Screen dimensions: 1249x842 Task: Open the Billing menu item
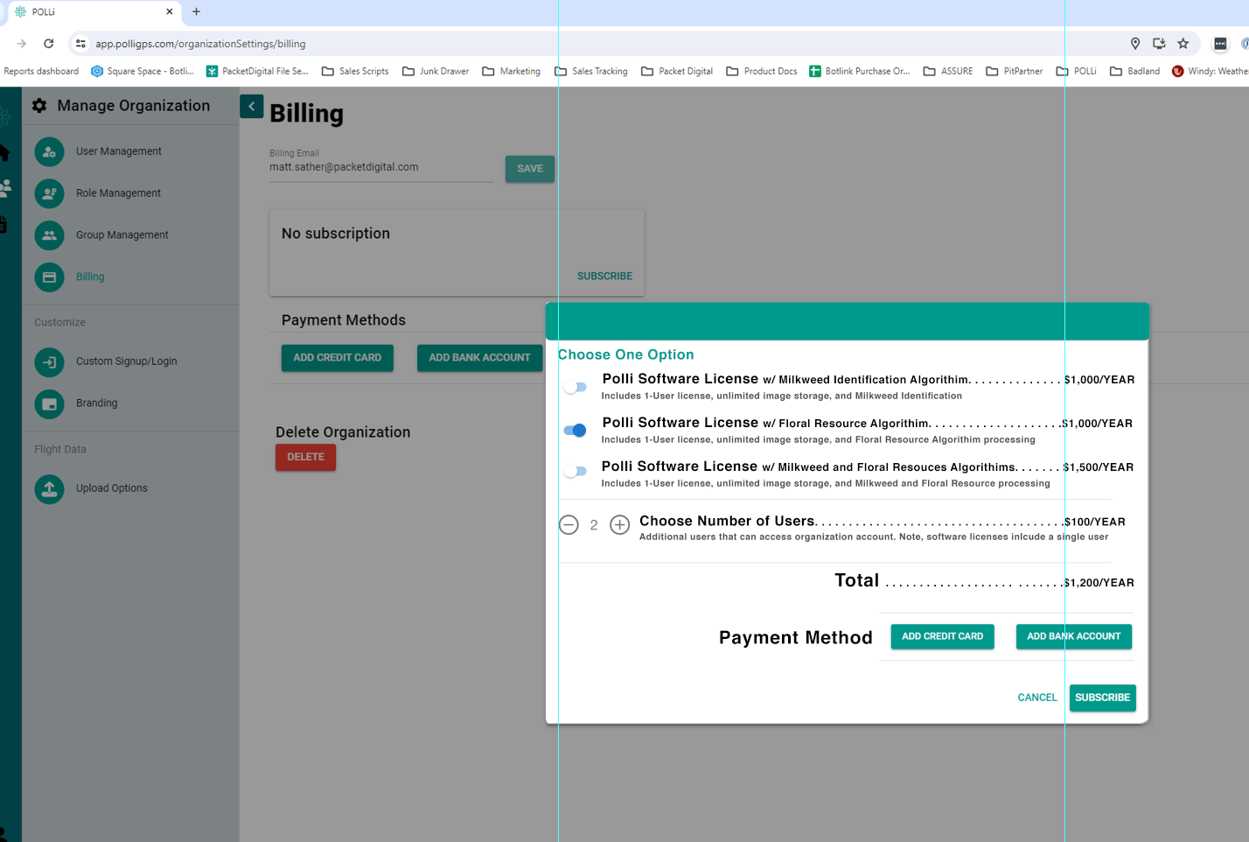coord(89,277)
